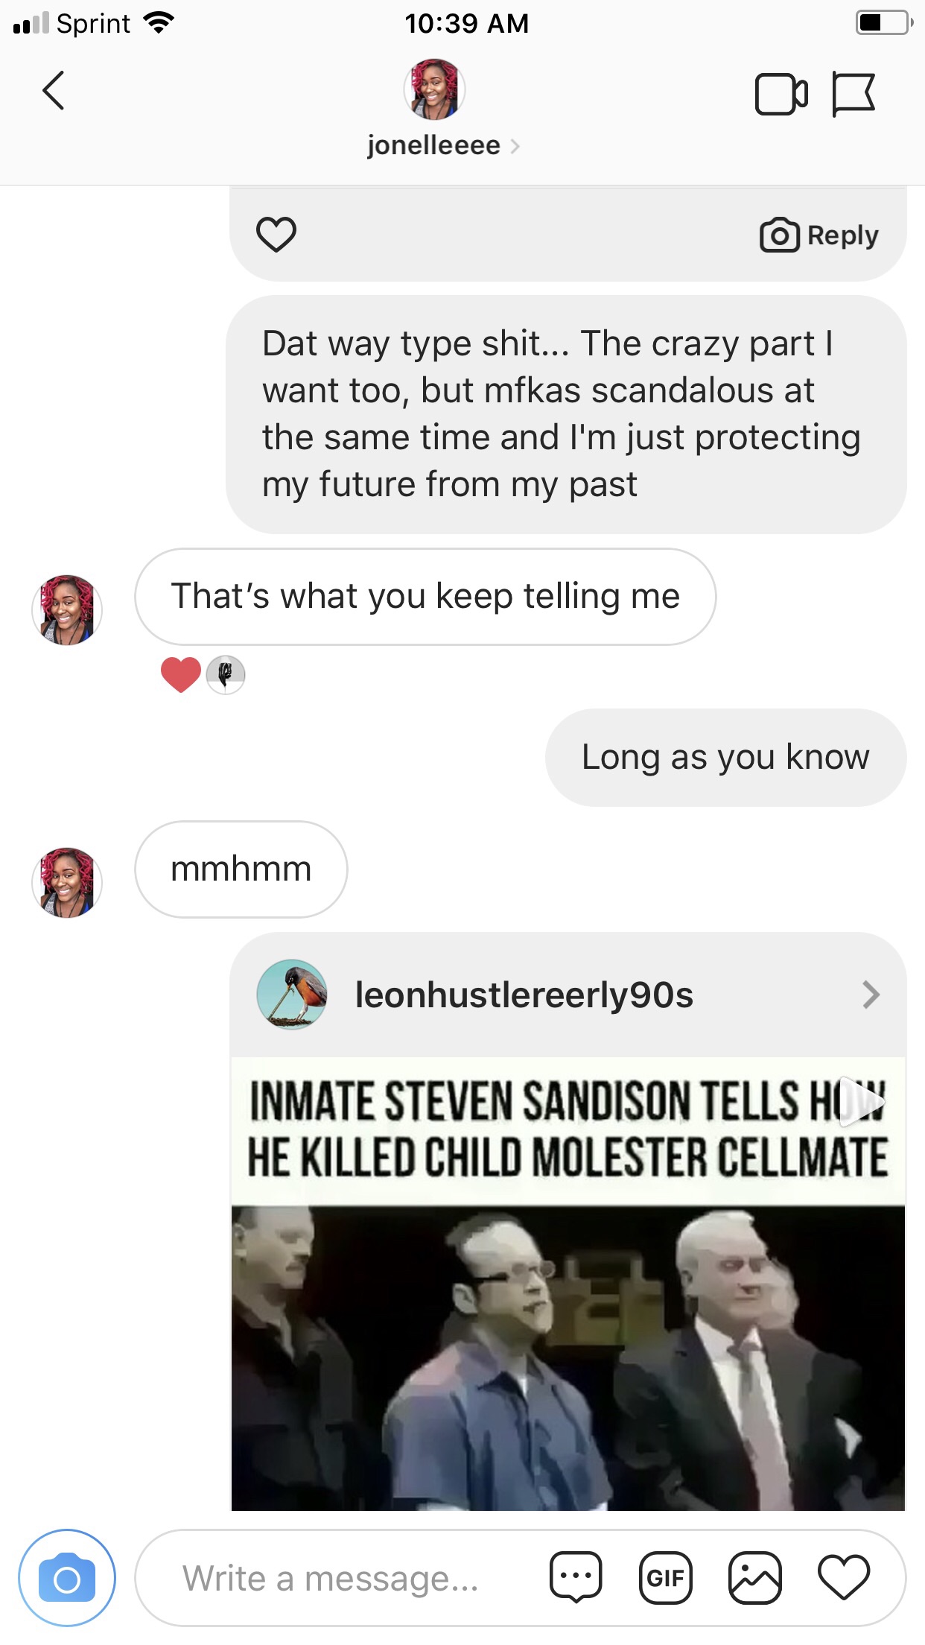Send a heart from the message bar
The width and height of the screenshot is (925, 1645).
coord(844,1578)
